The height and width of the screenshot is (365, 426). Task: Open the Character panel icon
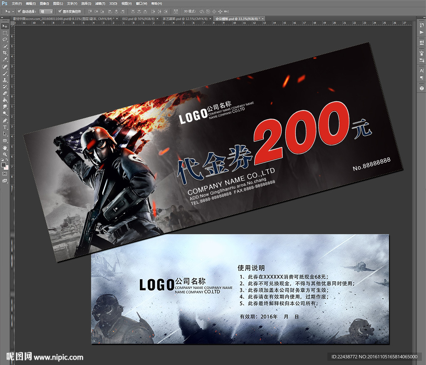[x=421, y=70]
